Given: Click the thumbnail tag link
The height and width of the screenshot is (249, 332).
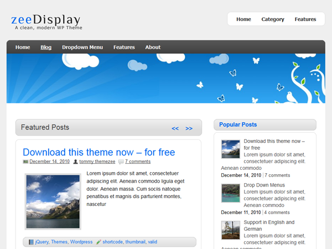Looking at the screenshot, I should click(x=135, y=242).
